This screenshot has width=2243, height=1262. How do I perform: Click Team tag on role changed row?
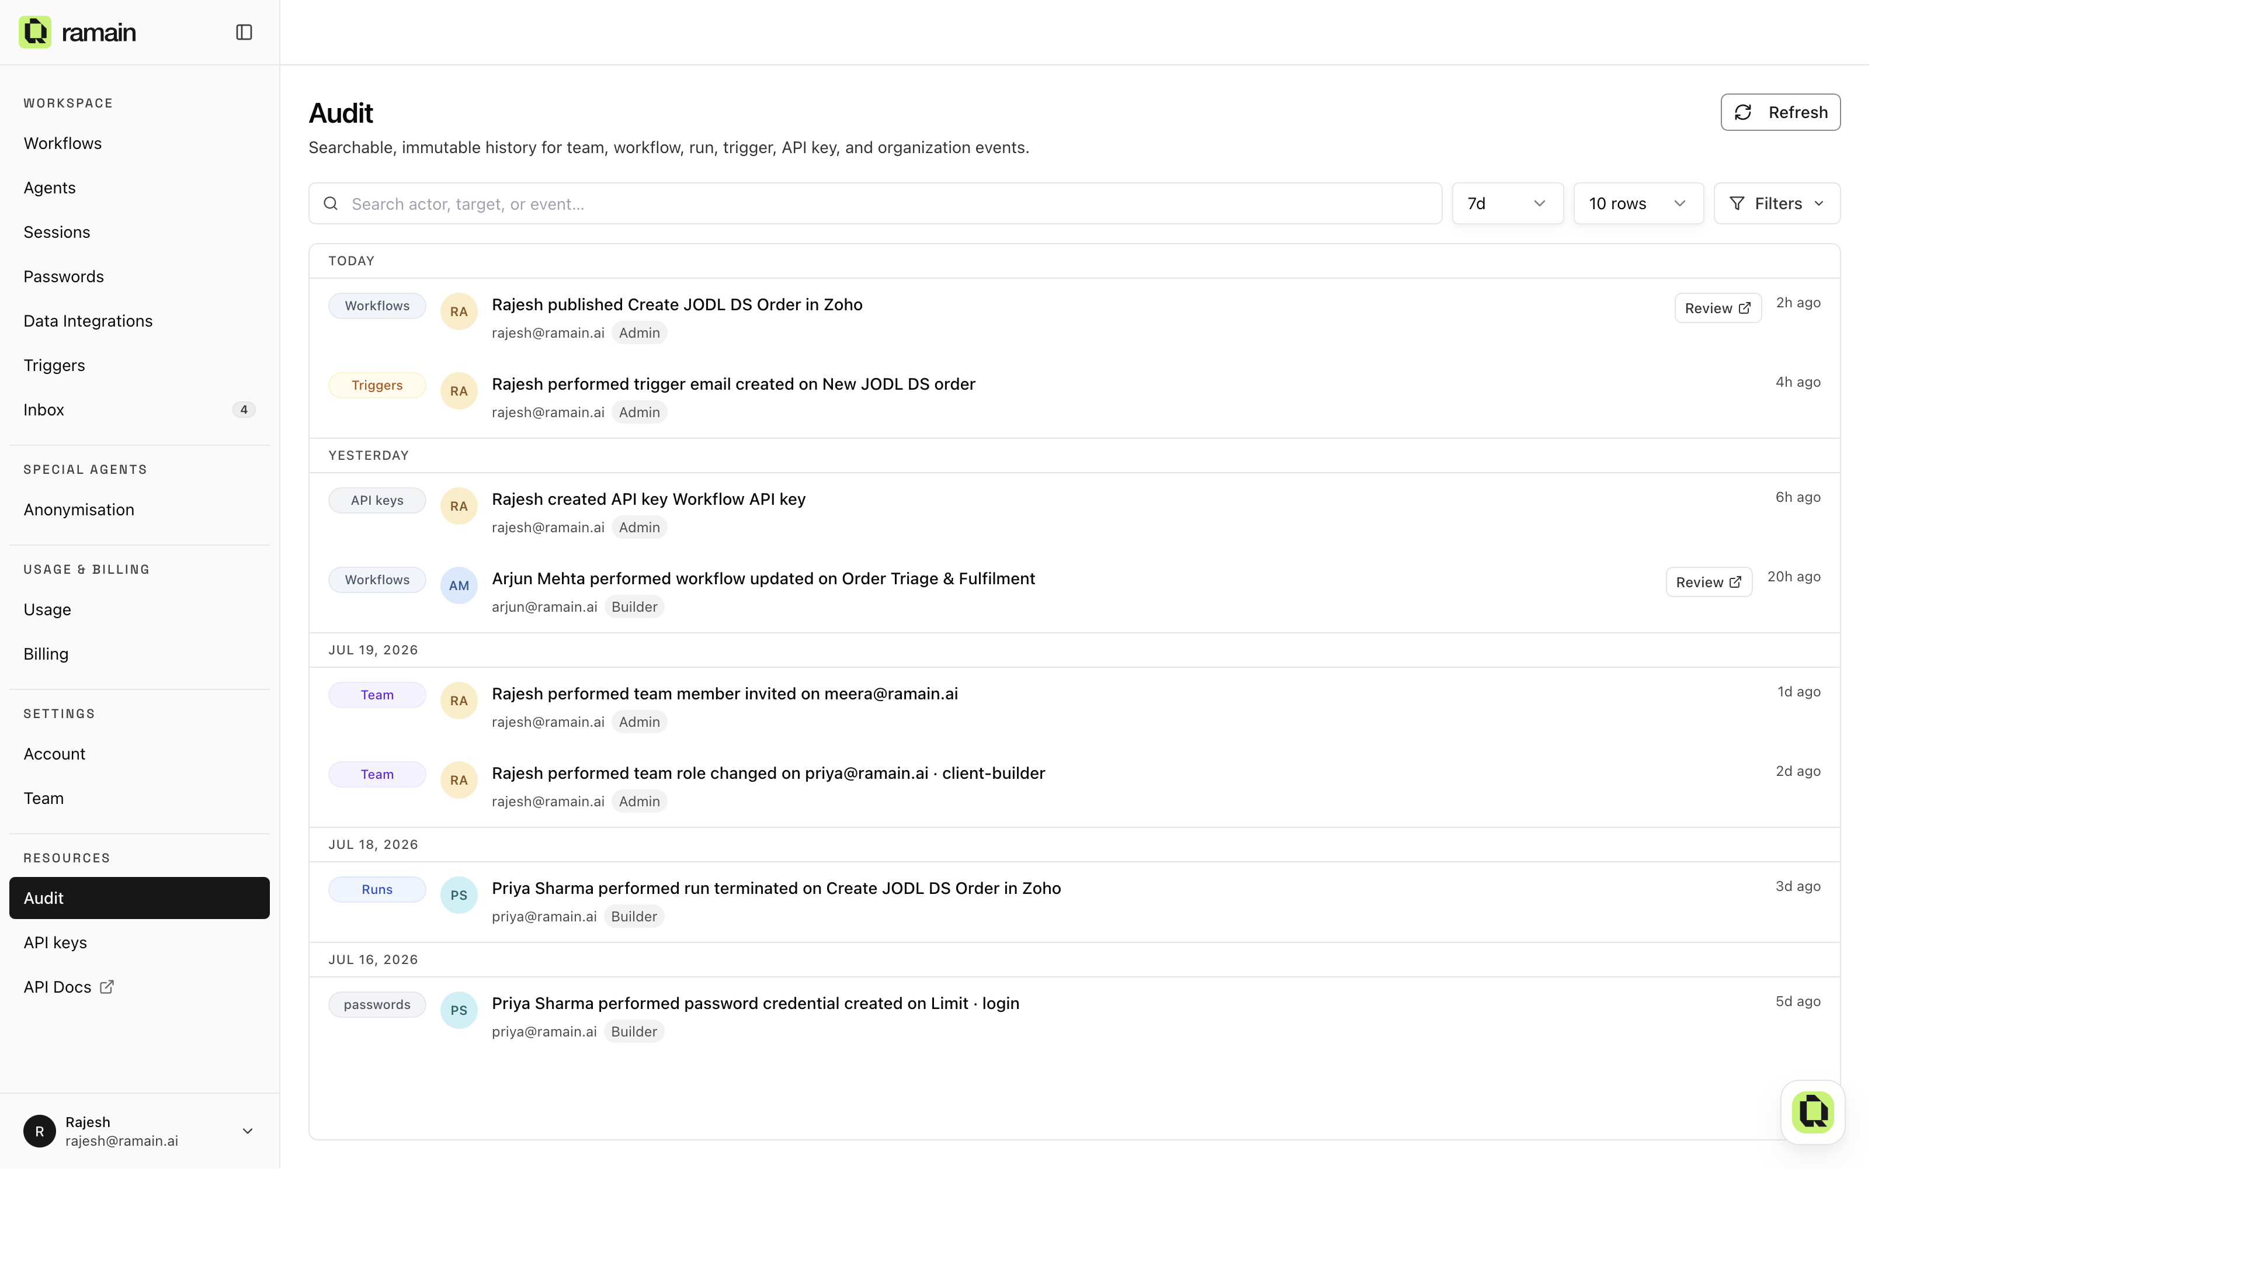(377, 774)
